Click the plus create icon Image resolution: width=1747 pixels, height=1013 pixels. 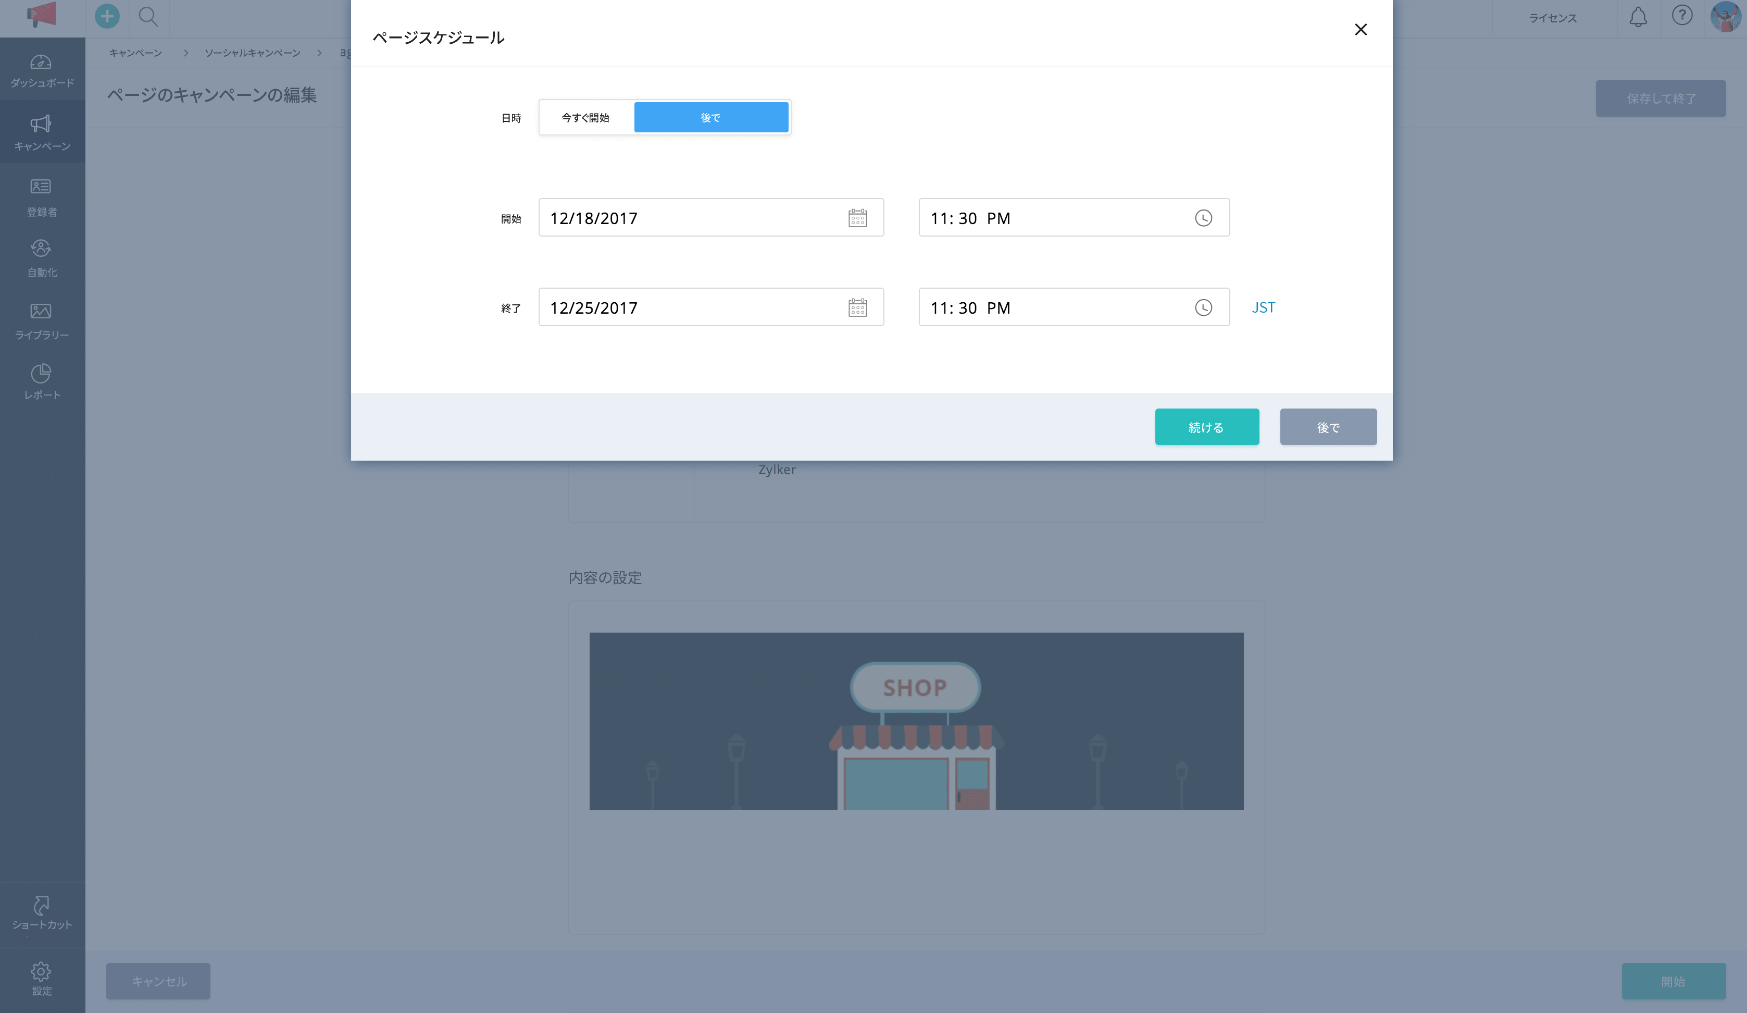point(107,16)
